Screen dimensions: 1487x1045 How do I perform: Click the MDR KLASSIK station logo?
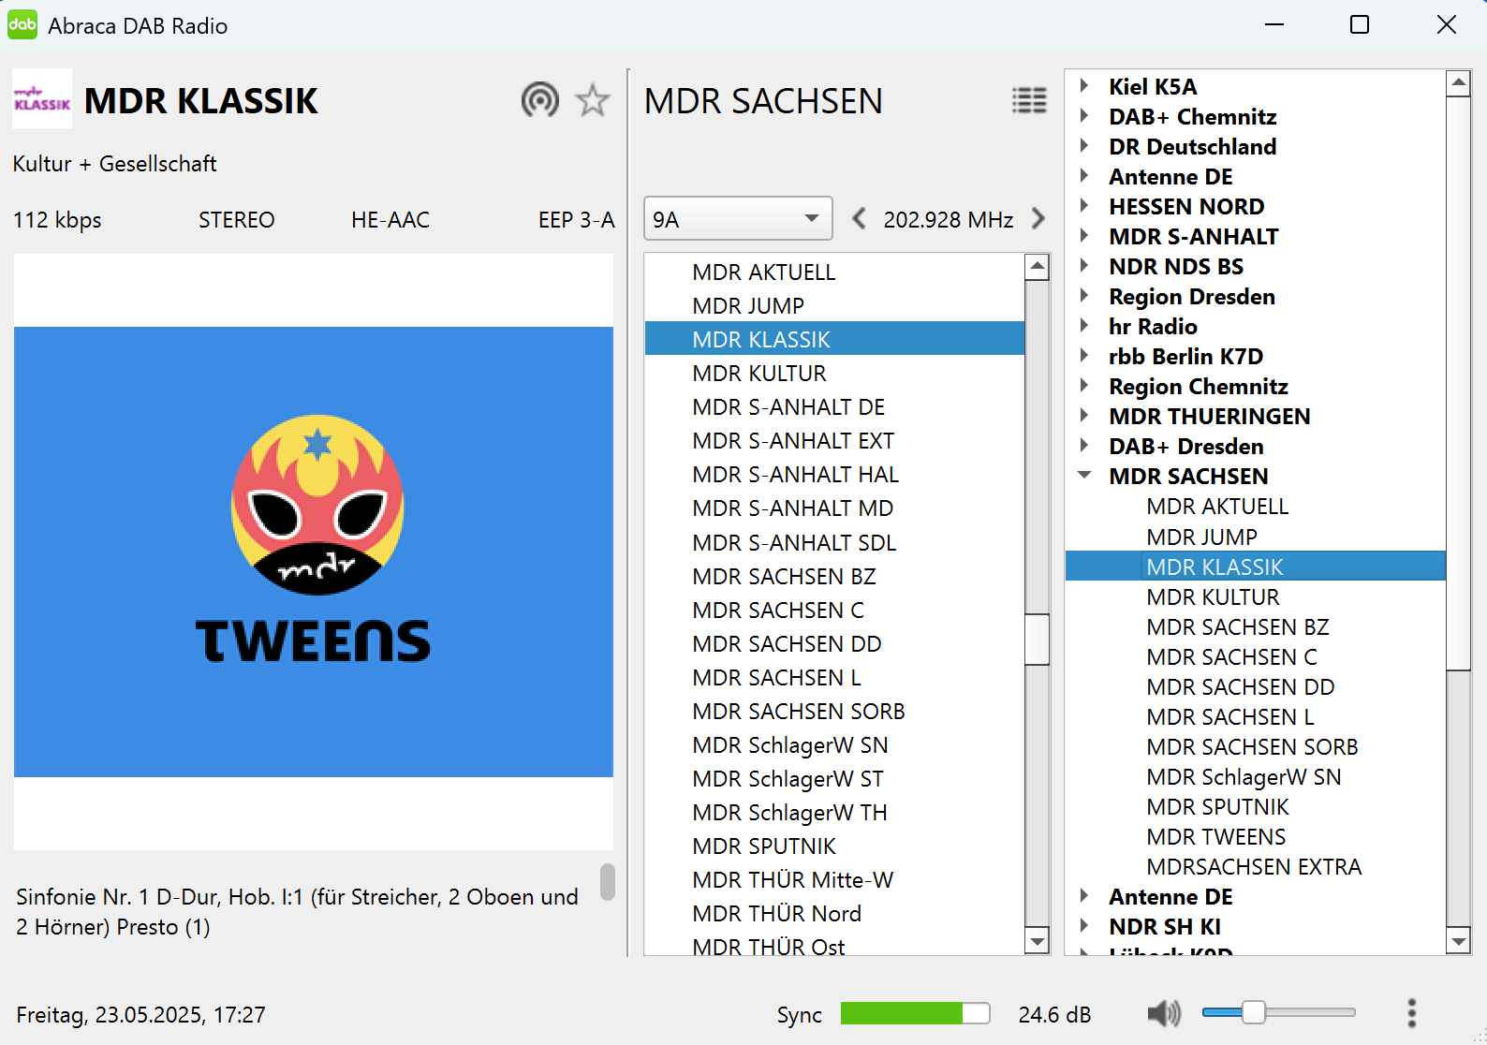42,99
